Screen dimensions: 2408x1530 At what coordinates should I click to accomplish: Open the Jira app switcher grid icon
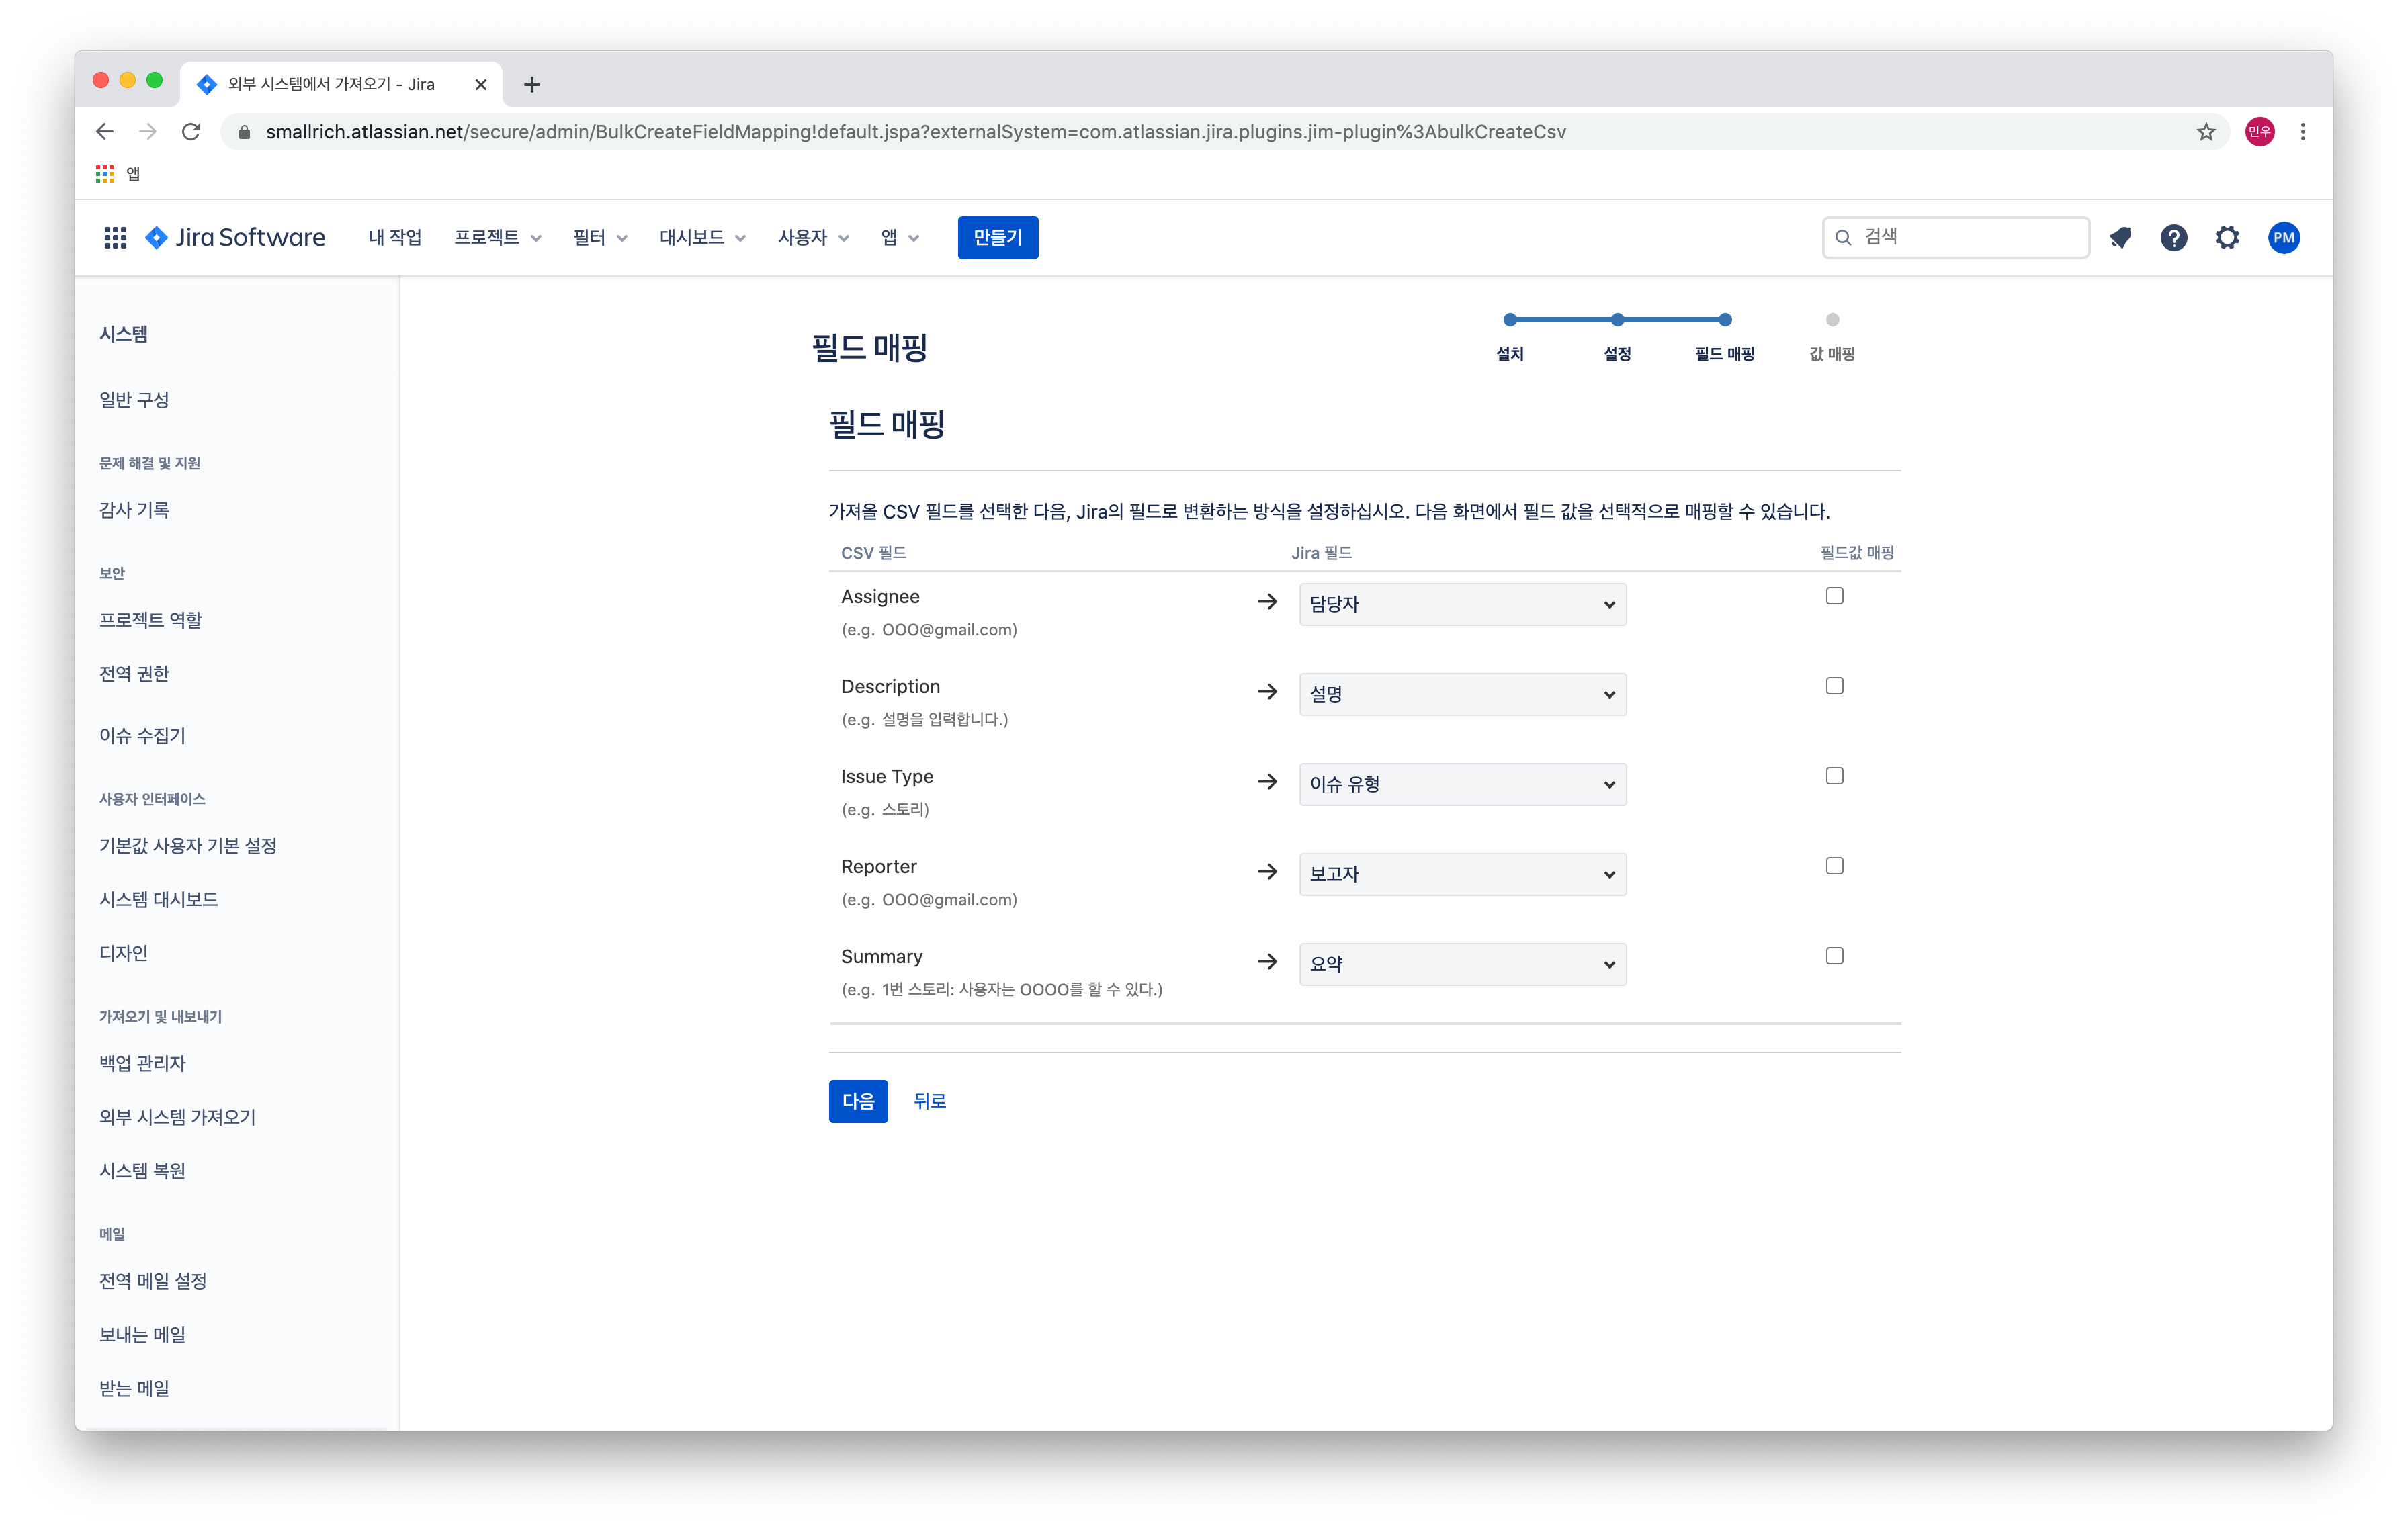pyautogui.click(x=115, y=238)
